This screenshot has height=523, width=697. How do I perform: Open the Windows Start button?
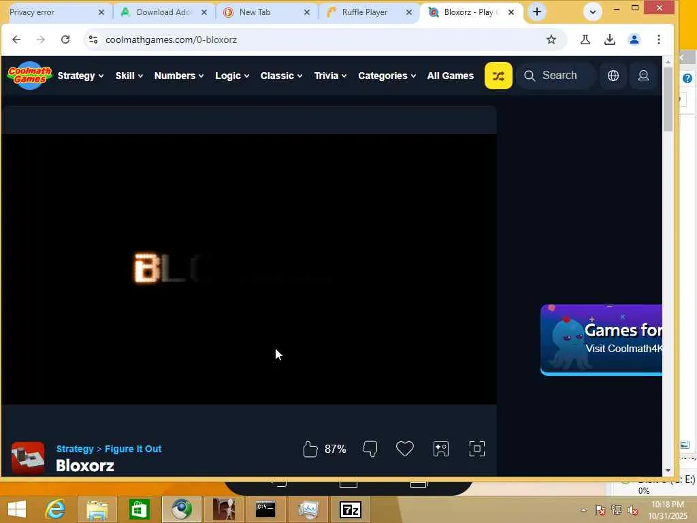tap(17, 509)
